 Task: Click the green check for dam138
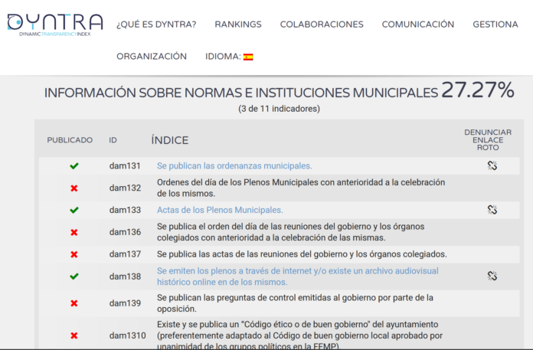pos(74,276)
